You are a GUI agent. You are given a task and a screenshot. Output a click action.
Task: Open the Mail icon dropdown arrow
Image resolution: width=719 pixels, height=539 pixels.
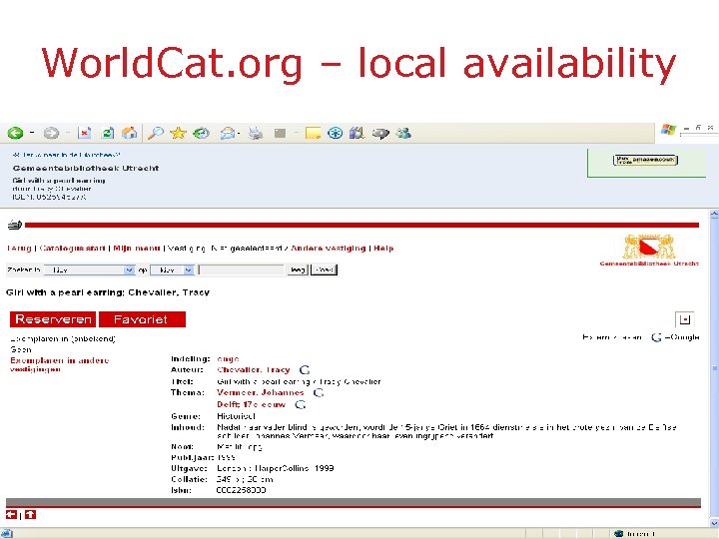[240, 134]
